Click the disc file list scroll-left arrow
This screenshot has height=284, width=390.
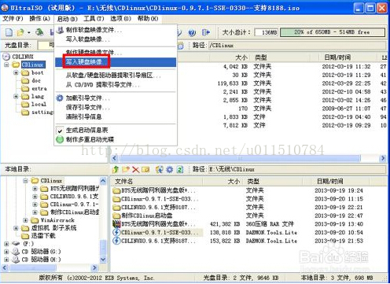point(114,158)
